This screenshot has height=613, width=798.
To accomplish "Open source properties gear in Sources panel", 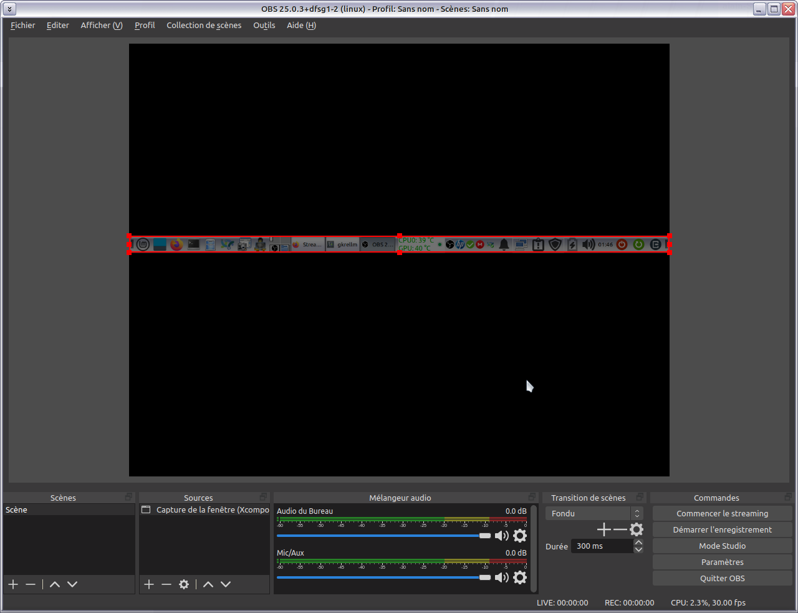I will point(184,584).
